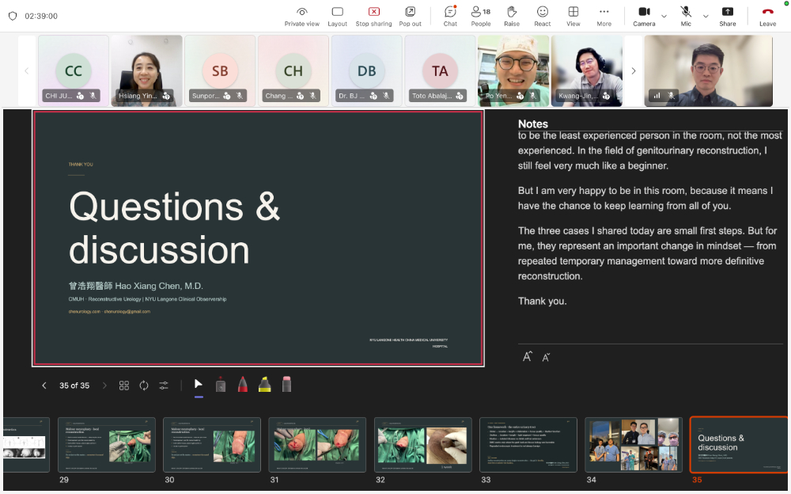Switch to Private view
This screenshot has height=494, width=791.
(301, 16)
